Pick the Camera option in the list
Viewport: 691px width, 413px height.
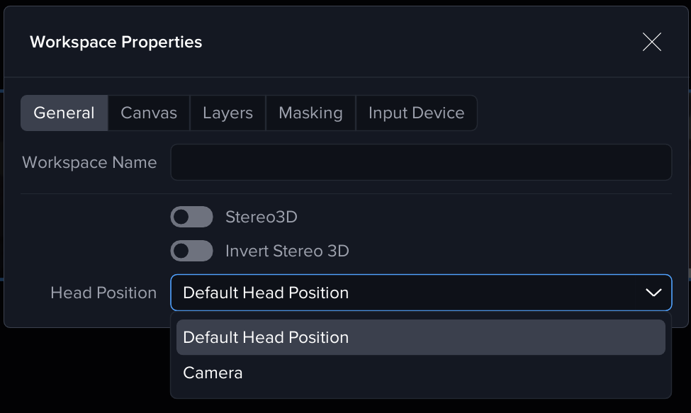pyautogui.click(x=213, y=373)
